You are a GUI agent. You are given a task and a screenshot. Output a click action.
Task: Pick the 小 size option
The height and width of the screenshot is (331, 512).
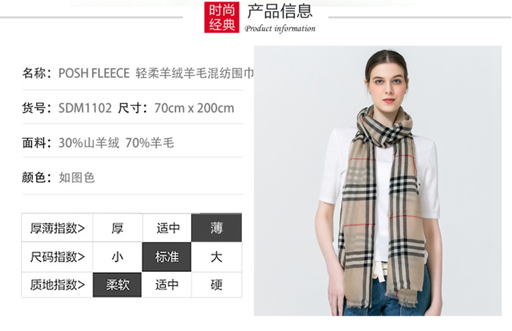(x=117, y=257)
